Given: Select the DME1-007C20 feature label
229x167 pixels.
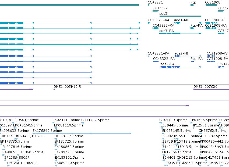Looking at the screenshot, I should (205, 87).
